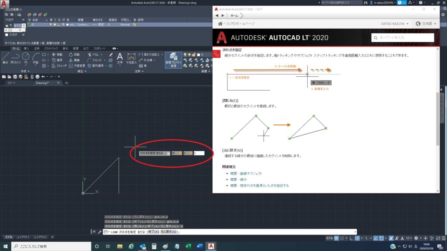Switch to the Start (スタート) file tab
Viewport: 447px width, 251px height.
click(11, 83)
